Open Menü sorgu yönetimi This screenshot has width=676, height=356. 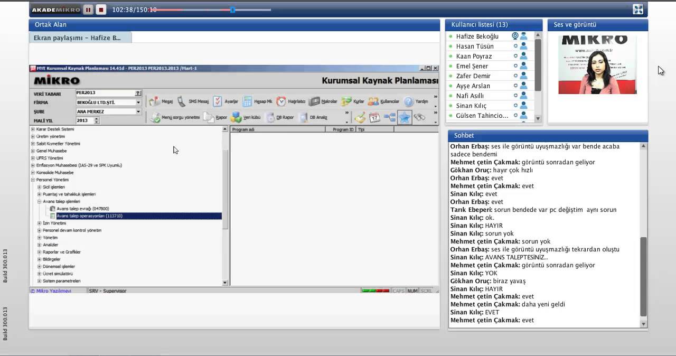click(175, 117)
